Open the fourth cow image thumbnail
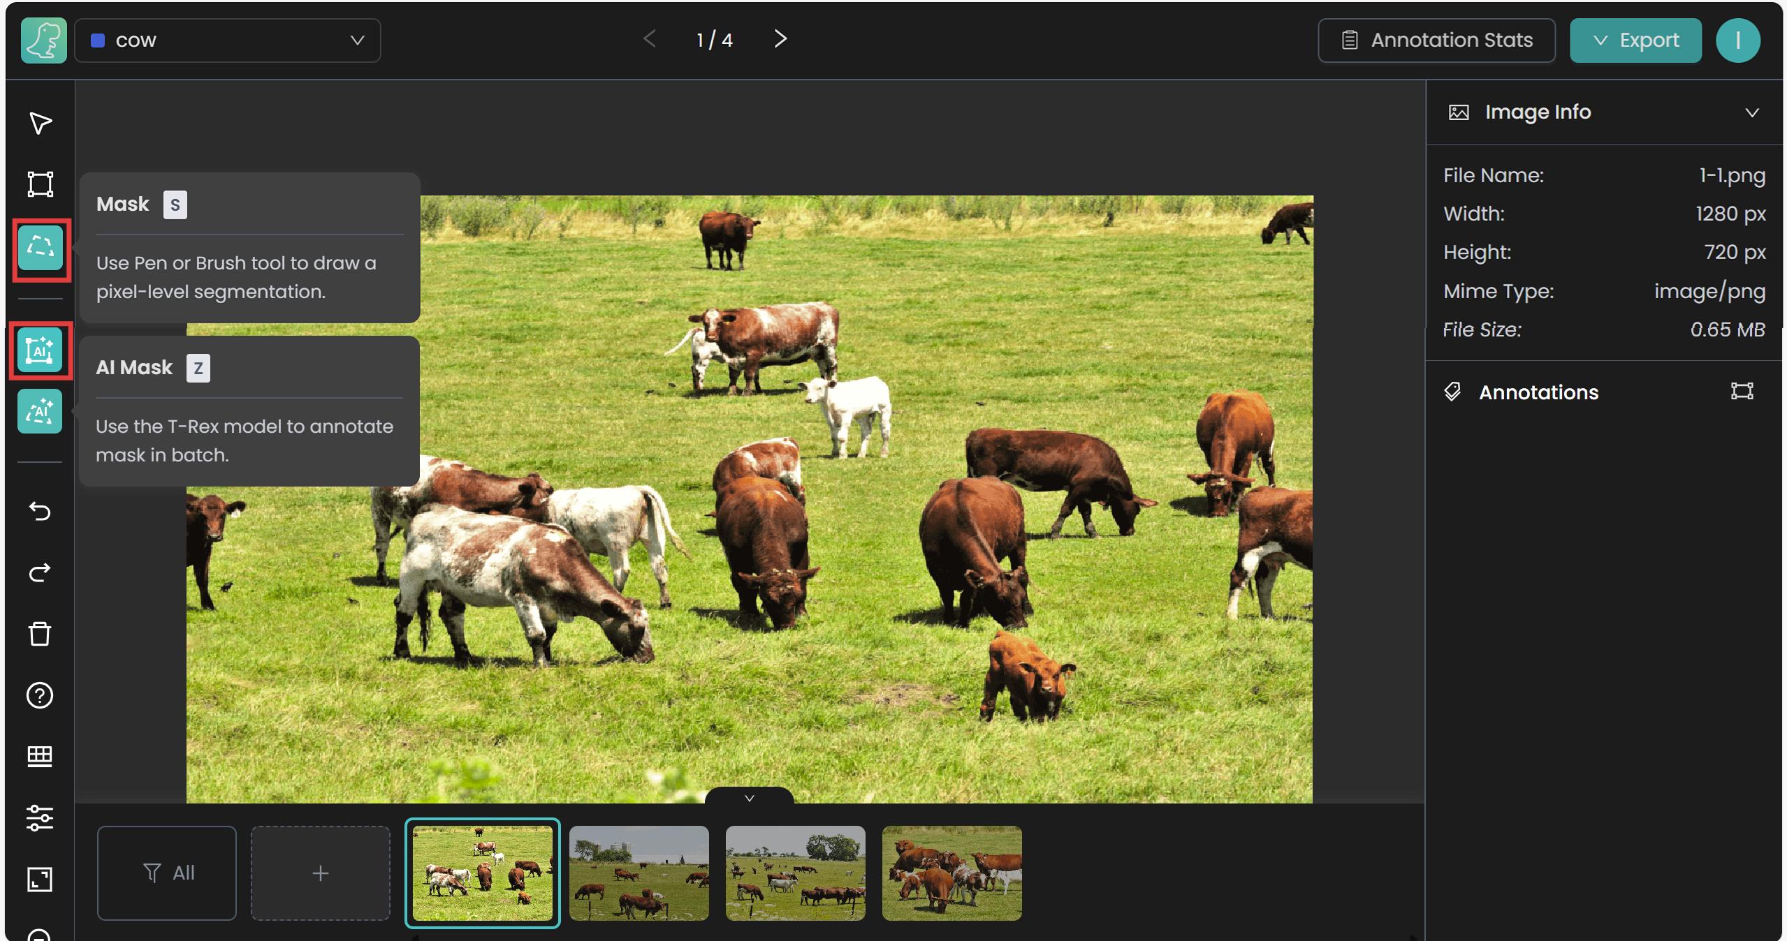The width and height of the screenshot is (1787, 941). coord(951,873)
